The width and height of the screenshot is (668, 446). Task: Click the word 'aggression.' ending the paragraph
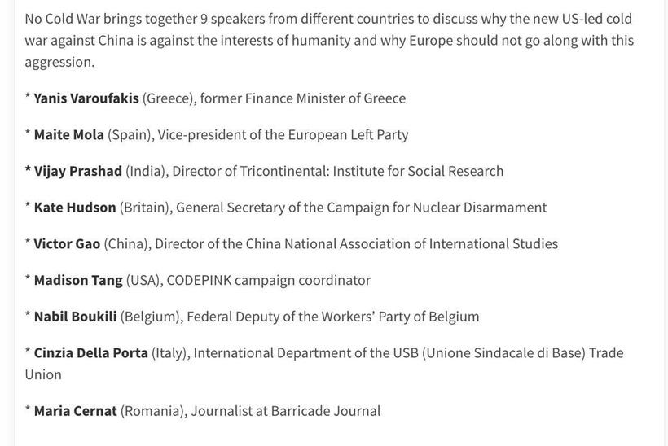pyautogui.click(x=59, y=62)
